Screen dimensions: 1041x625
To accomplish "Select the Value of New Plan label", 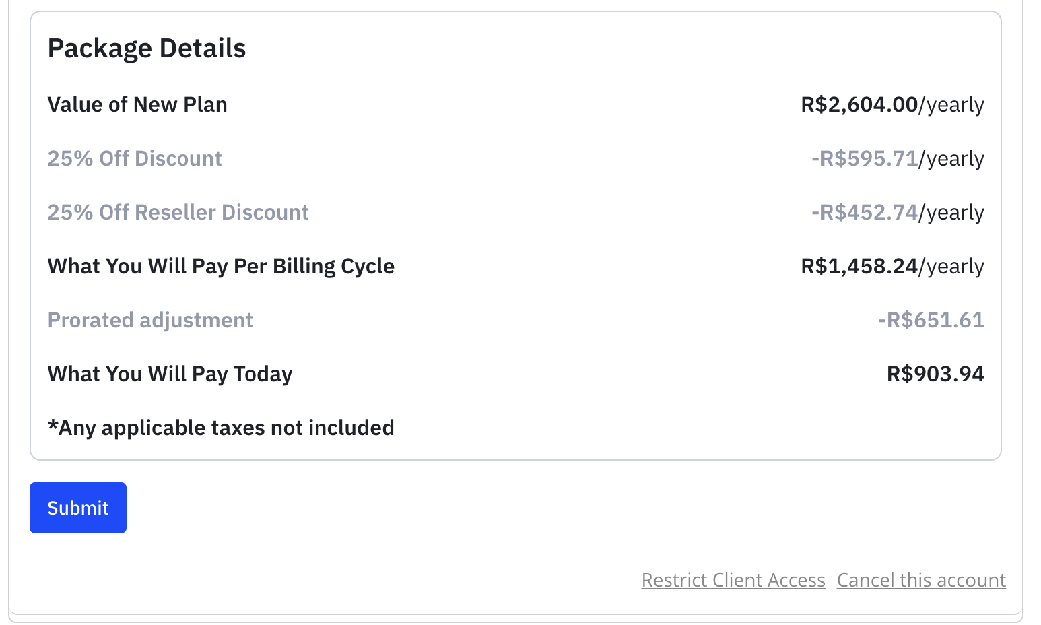I will pos(137,104).
